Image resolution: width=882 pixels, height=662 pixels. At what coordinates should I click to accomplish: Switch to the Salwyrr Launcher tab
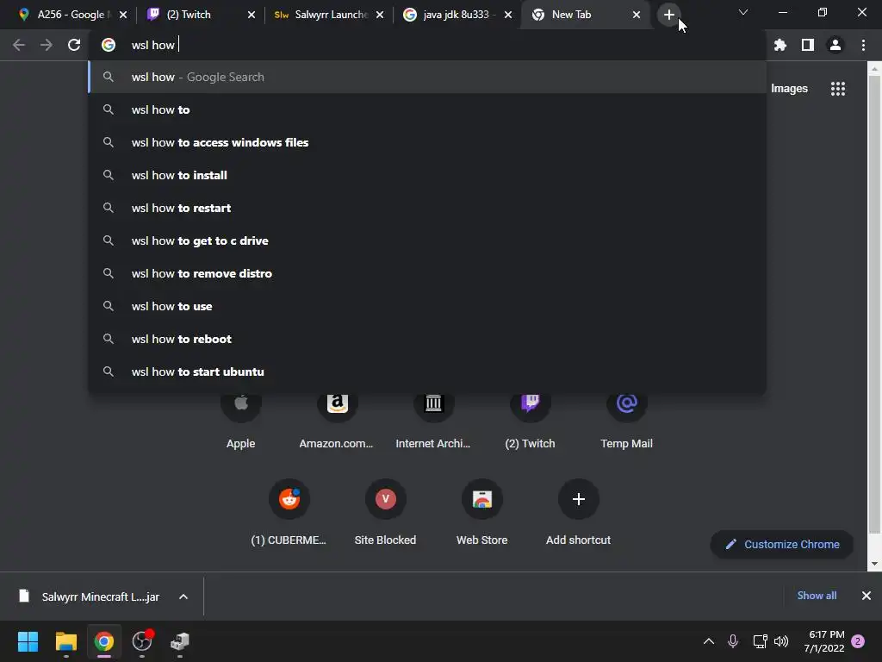click(329, 15)
